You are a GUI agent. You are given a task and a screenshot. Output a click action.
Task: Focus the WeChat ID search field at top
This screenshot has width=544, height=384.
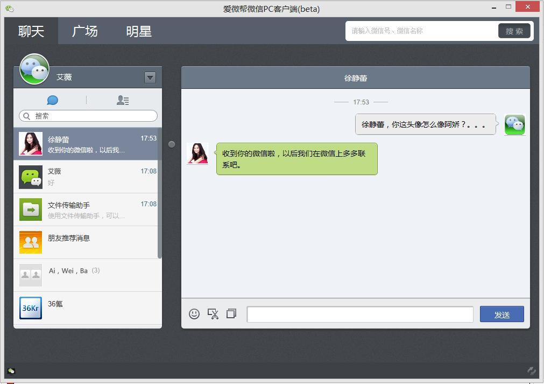point(422,31)
